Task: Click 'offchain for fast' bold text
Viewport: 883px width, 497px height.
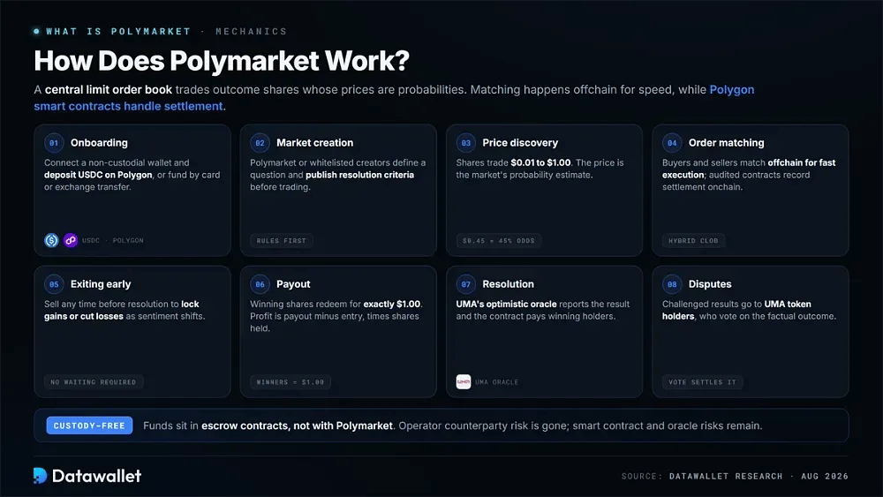Action: (802, 162)
